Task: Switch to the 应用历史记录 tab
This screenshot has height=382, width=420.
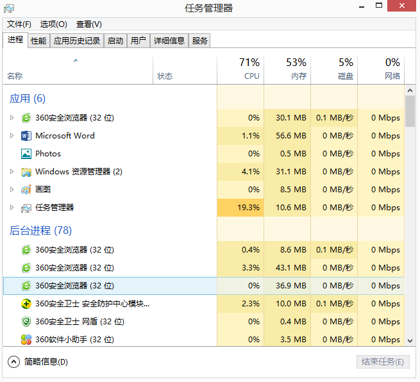Action: [77, 40]
